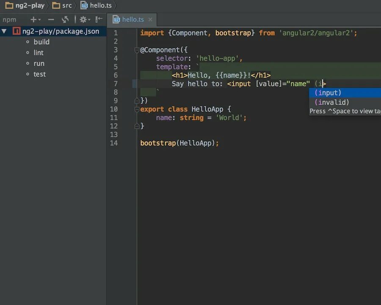This screenshot has height=305, width=381.
Task: Click the 'hello-app' string literal
Action: coord(217,58)
